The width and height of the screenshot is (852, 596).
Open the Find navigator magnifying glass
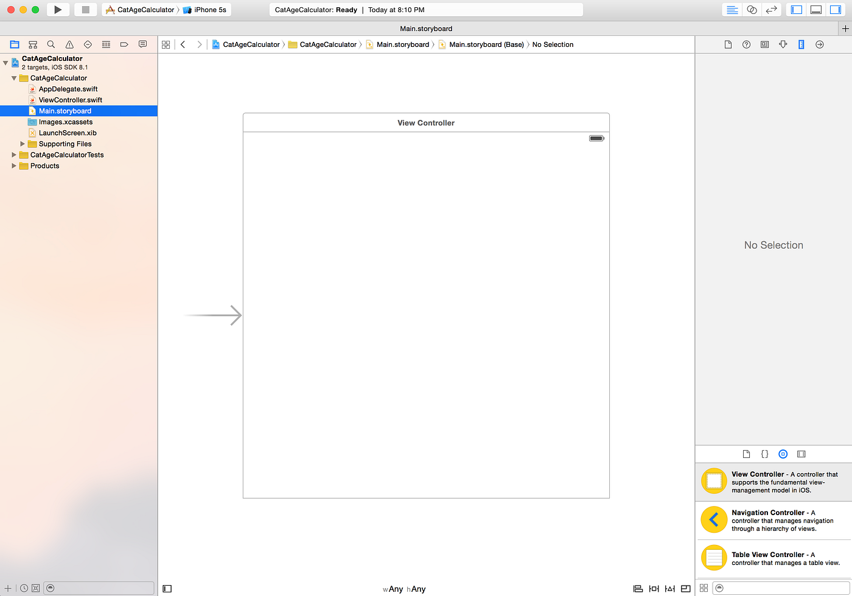coord(51,44)
